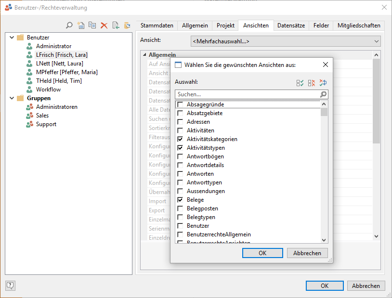The image size is (392, 298).
Task: Click the view list vertical scrollbar down arrow
Action: (x=324, y=240)
